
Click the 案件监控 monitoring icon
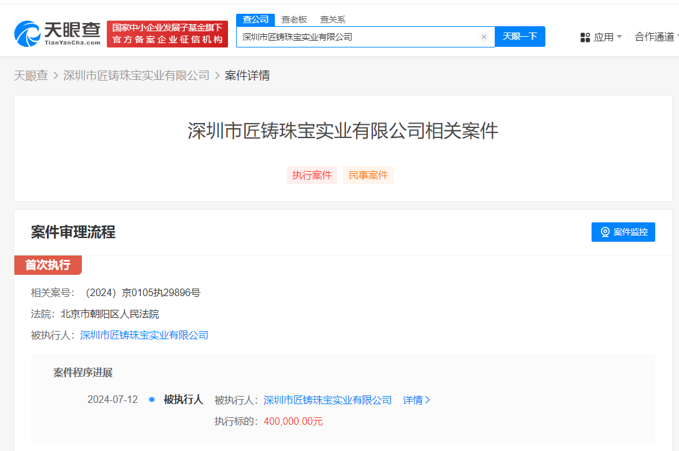pyautogui.click(x=623, y=232)
